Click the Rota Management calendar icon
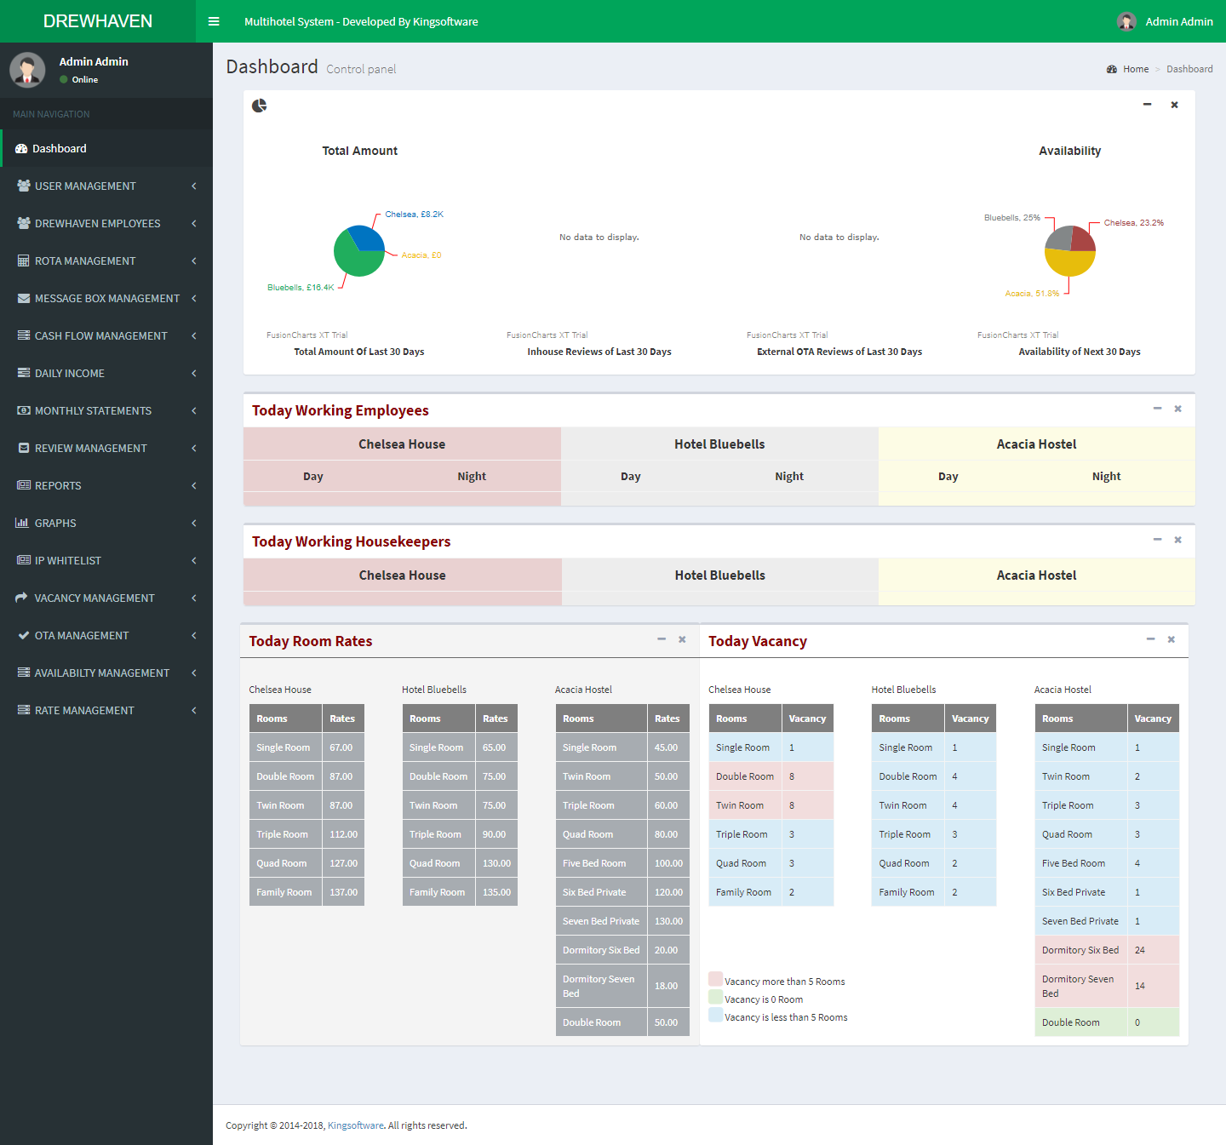 pos(24,260)
